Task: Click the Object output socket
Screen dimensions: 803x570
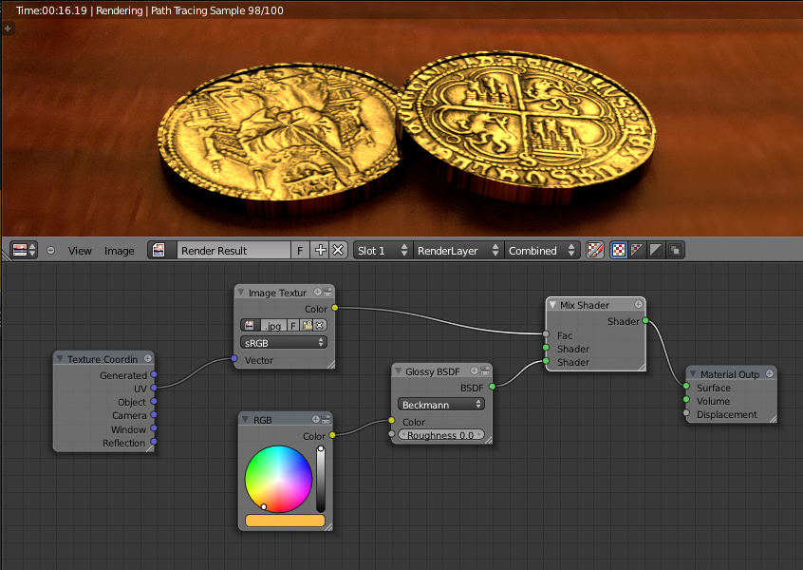Action: (x=154, y=401)
